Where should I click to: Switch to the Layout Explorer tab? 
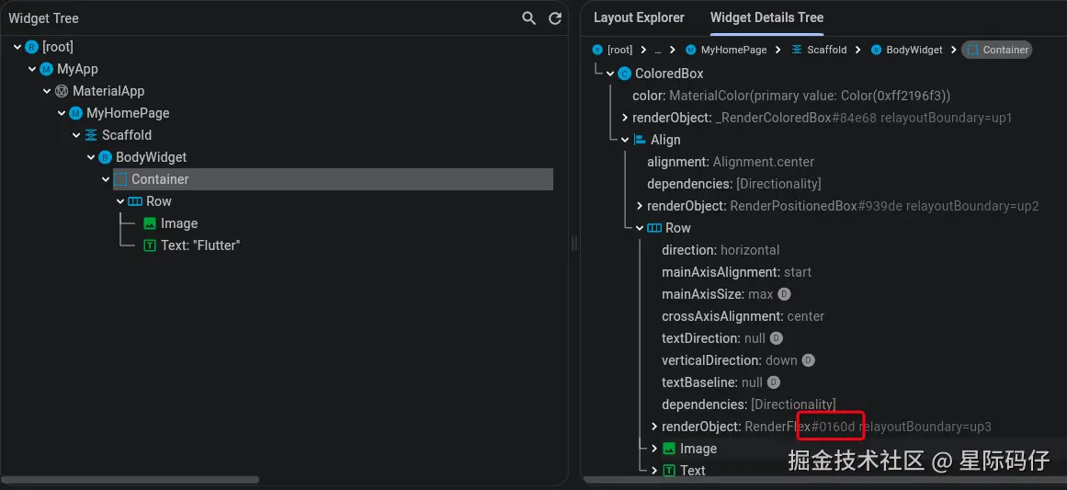pos(639,17)
